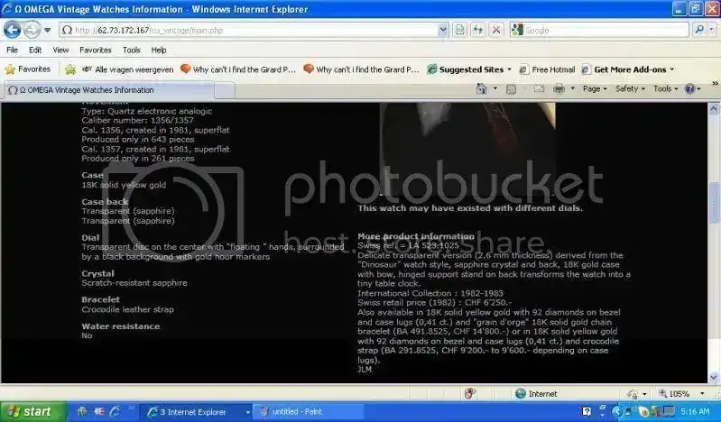The height and width of the screenshot is (422, 721).
Task: Open 'Alle vragen weergeven' favorite
Action: (128, 69)
